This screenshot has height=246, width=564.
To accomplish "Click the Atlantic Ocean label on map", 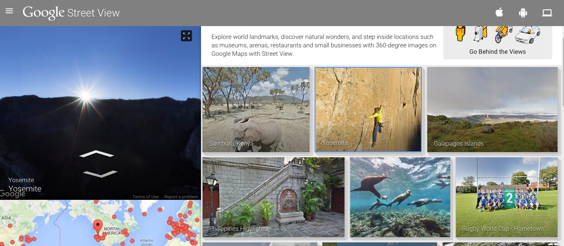I will tap(147, 242).
